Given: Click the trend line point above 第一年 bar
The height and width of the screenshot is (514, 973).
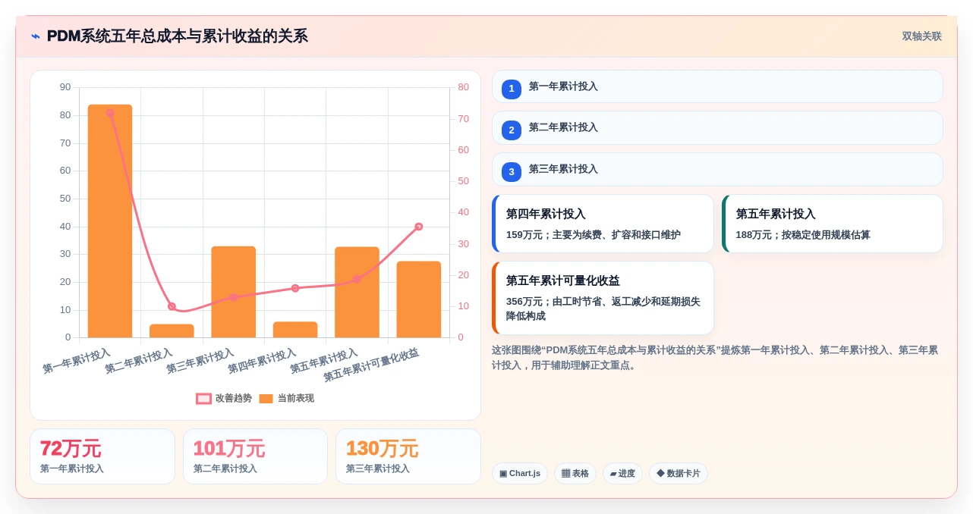Looking at the screenshot, I should coord(110,113).
